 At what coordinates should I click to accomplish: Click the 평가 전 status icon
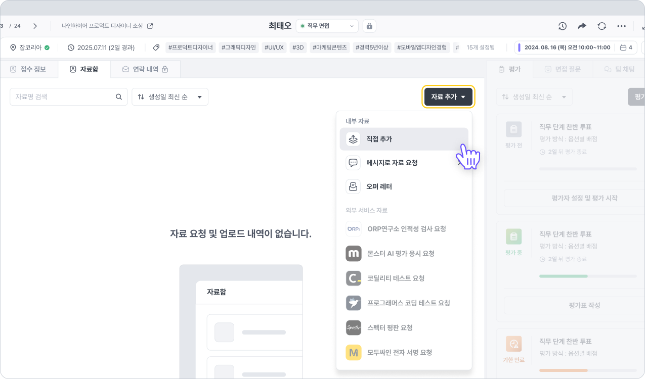coord(514,130)
